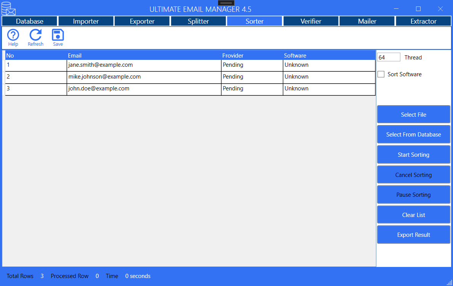Switch to the Mailer tab
This screenshot has height=286, width=453.
coord(367,21)
